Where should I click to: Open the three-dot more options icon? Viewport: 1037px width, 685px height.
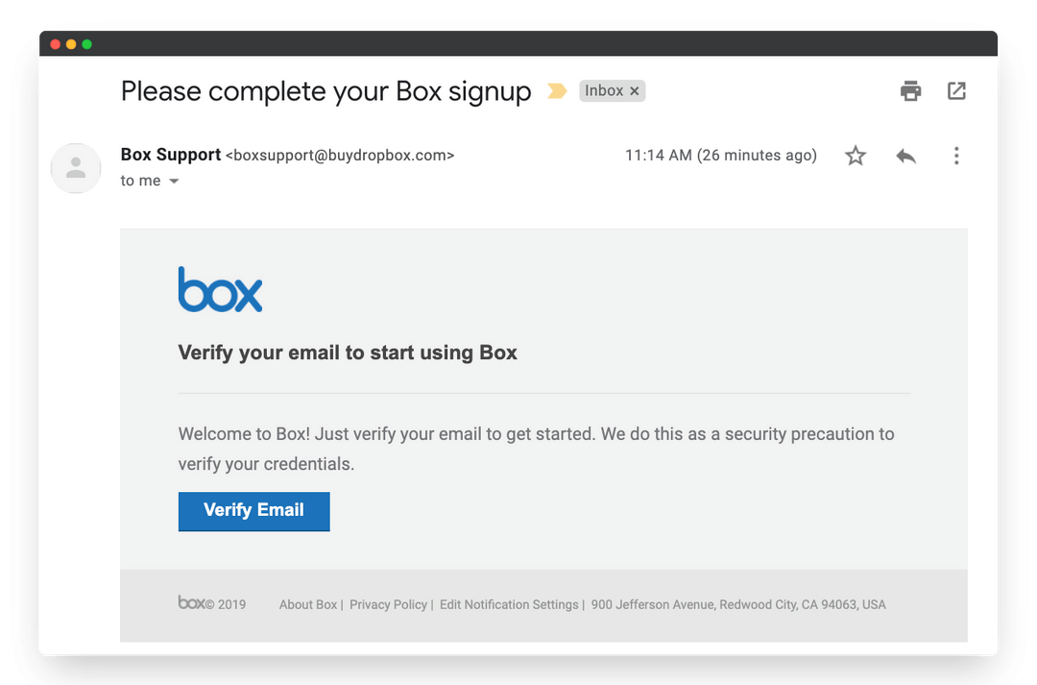pyautogui.click(x=956, y=155)
